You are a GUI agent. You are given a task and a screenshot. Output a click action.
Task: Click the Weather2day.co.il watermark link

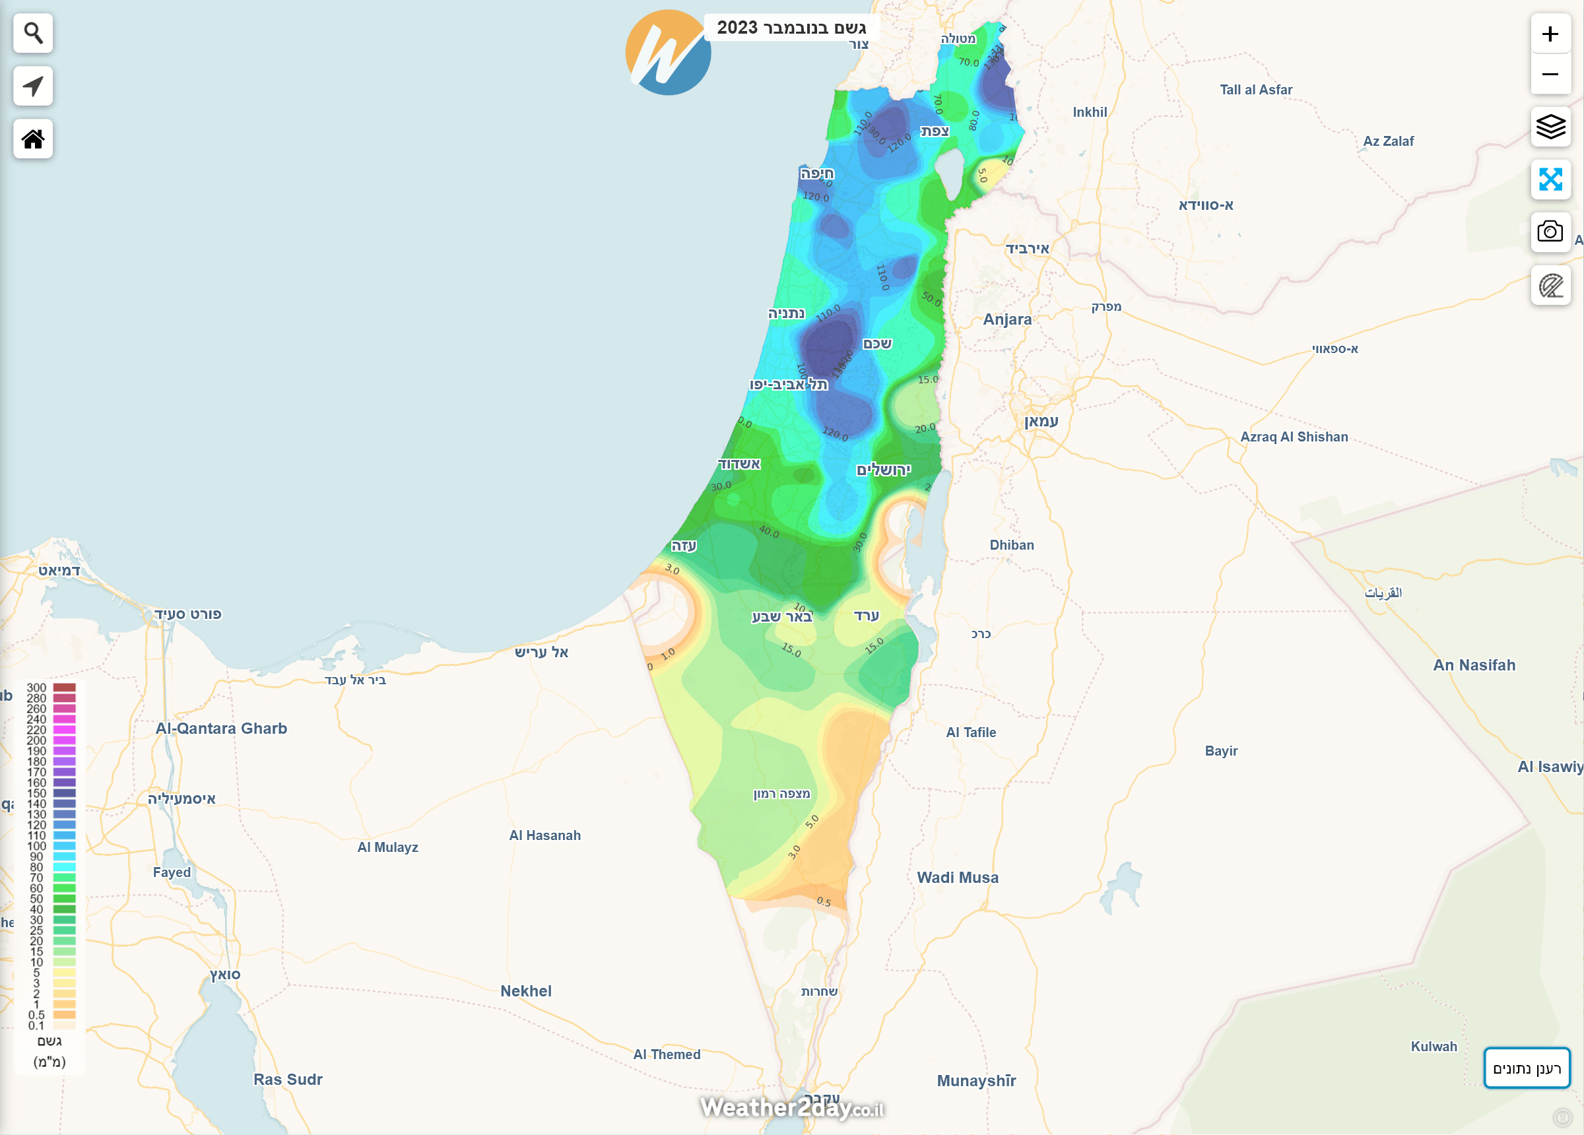pyautogui.click(x=791, y=1108)
